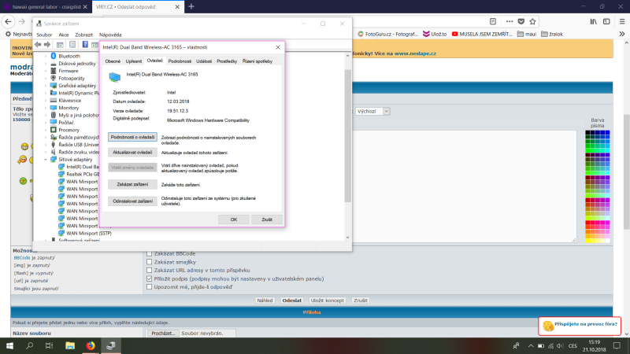The height and width of the screenshot is (354, 630).
Task: Toggle Firefox sidebar icon
Action: pos(606,22)
